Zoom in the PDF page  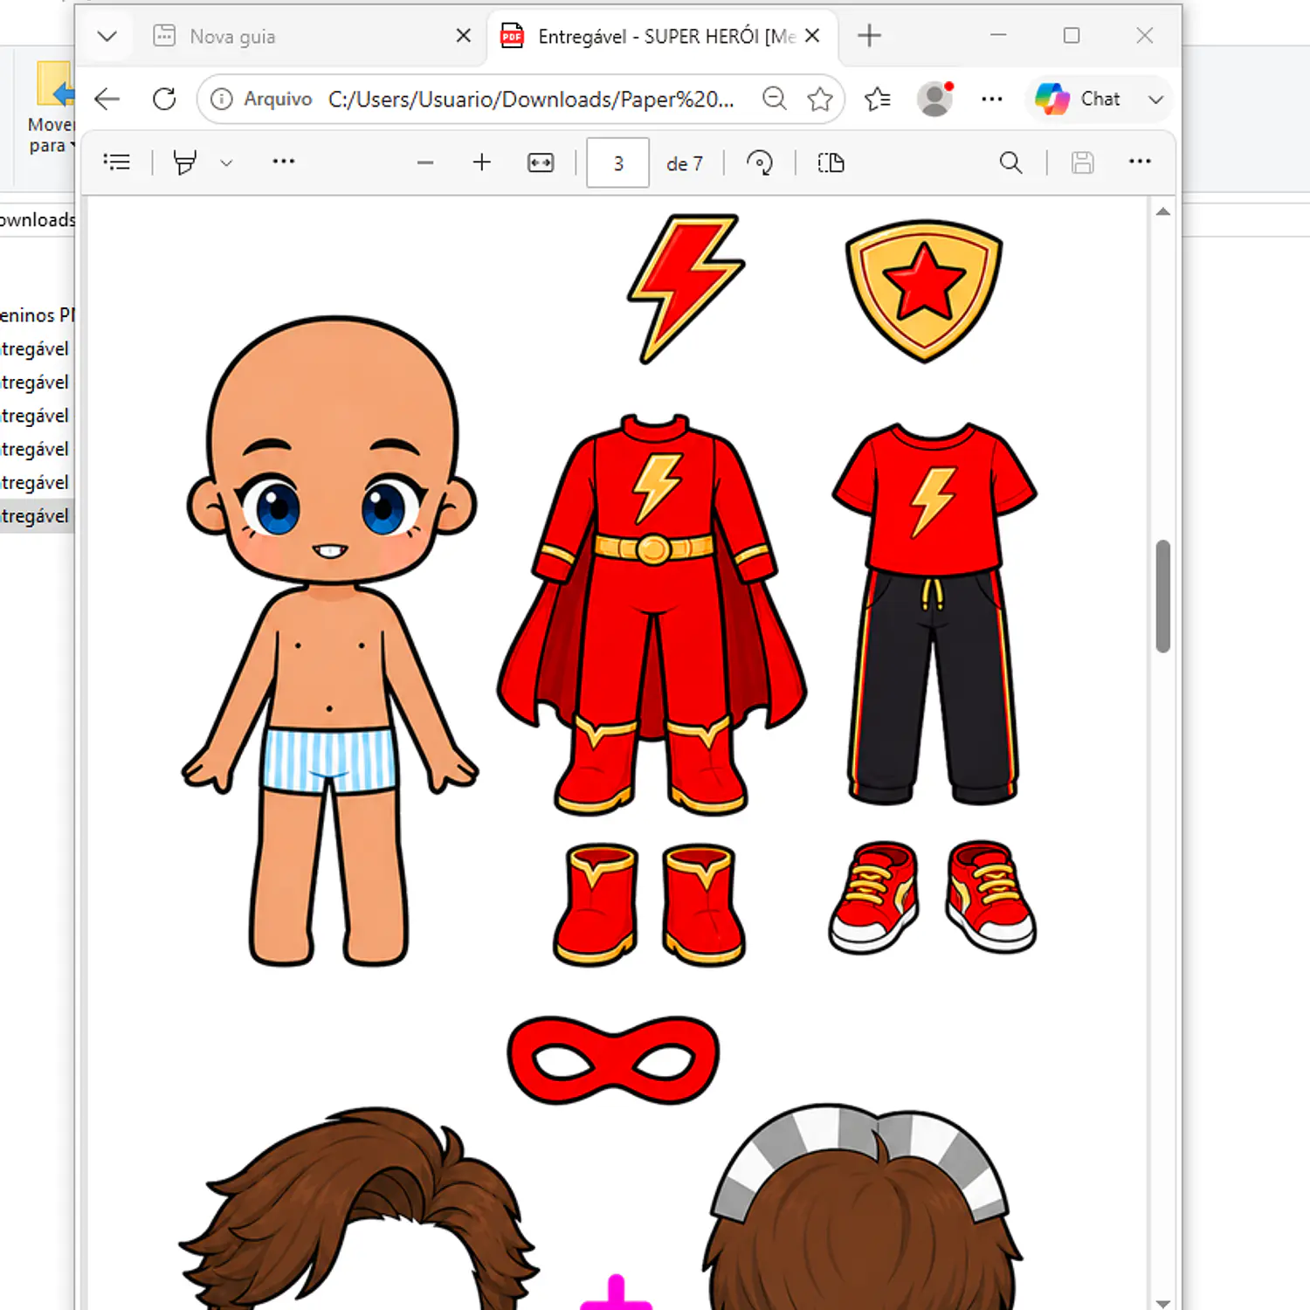482,162
